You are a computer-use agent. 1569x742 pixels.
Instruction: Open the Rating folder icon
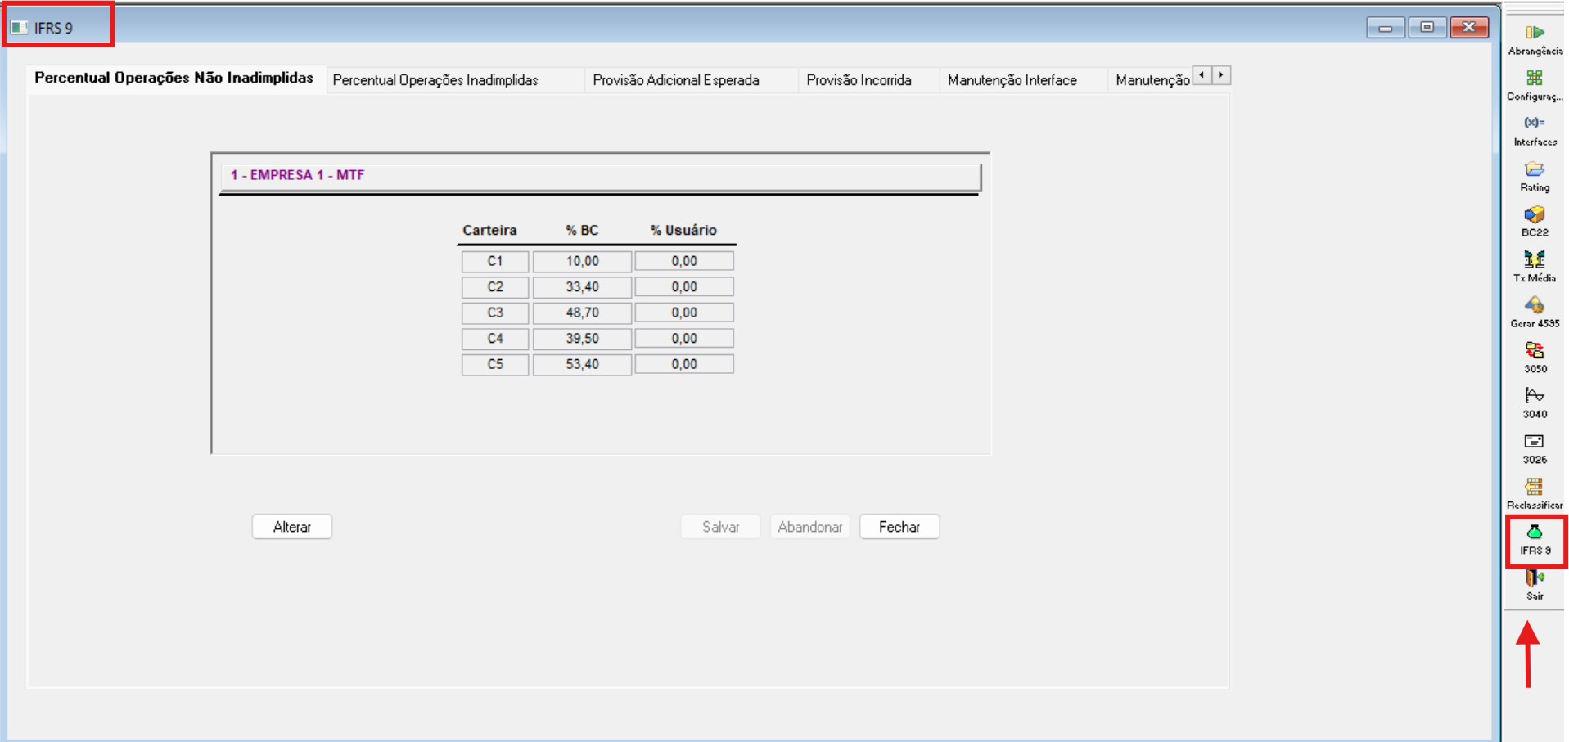[1535, 176]
